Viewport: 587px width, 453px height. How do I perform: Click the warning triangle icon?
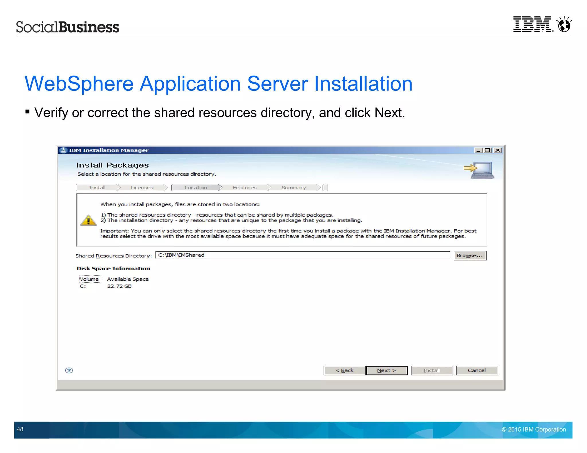click(88, 220)
